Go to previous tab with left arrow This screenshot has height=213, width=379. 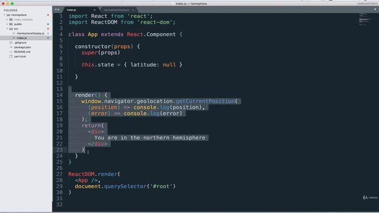click(x=56, y=9)
